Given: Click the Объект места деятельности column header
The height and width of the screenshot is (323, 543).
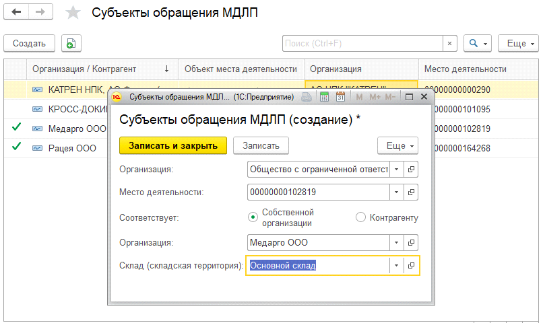Looking at the screenshot, I should point(241,69).
